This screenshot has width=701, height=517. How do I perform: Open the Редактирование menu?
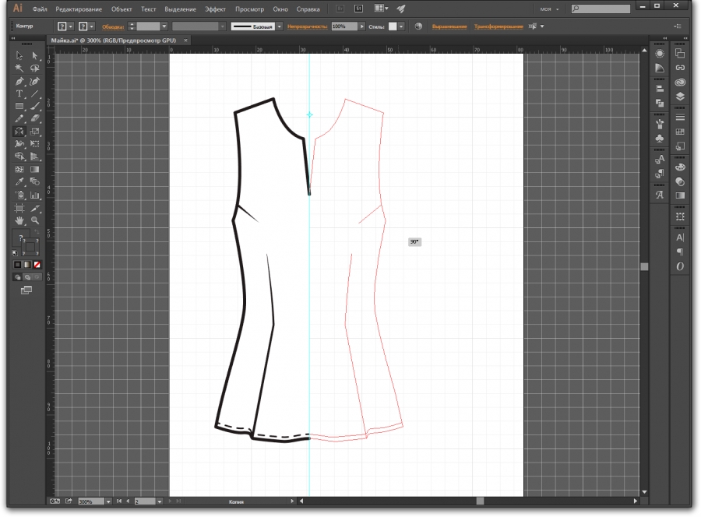point(79,9)
